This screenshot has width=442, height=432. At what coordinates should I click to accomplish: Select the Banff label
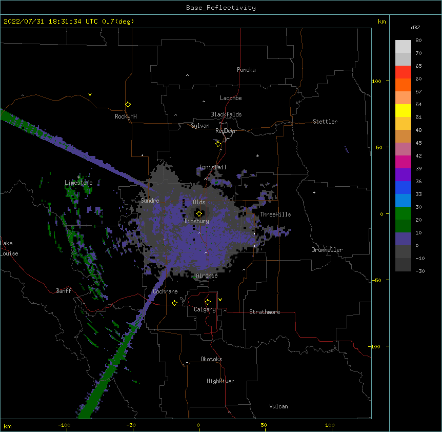[x=64, y=291]
